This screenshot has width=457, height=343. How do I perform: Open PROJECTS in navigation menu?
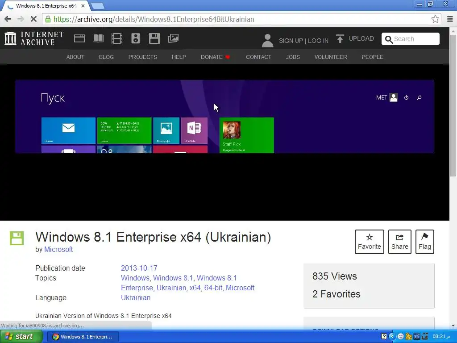coord(142,57)
